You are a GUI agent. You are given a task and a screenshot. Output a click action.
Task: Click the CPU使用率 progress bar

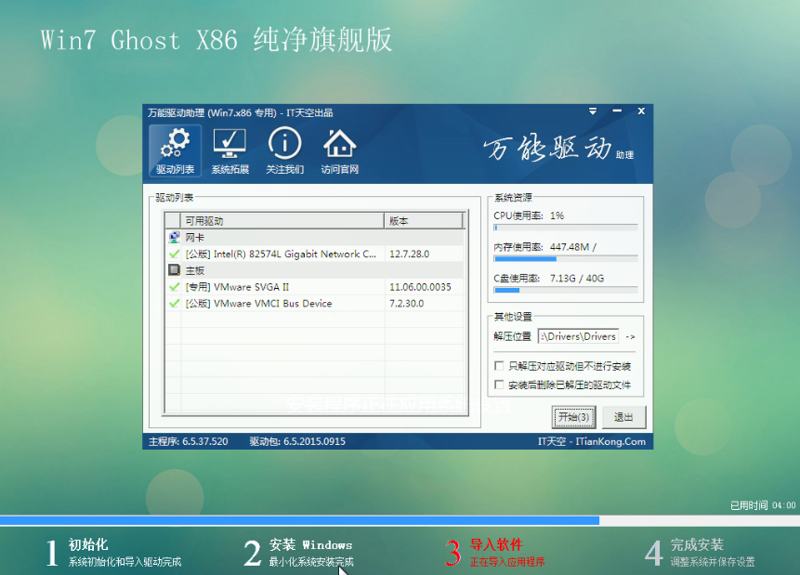coord(565,228)
